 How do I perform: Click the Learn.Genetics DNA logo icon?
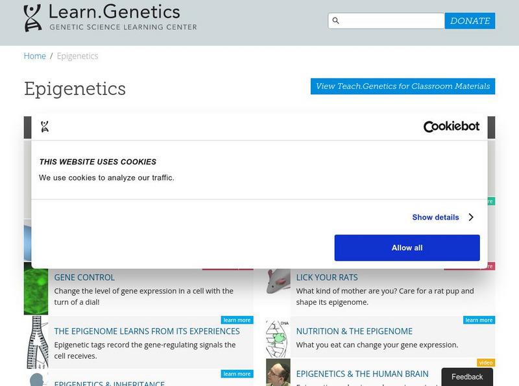point(32,18)
